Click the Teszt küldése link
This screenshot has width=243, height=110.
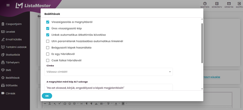point(212,77)
